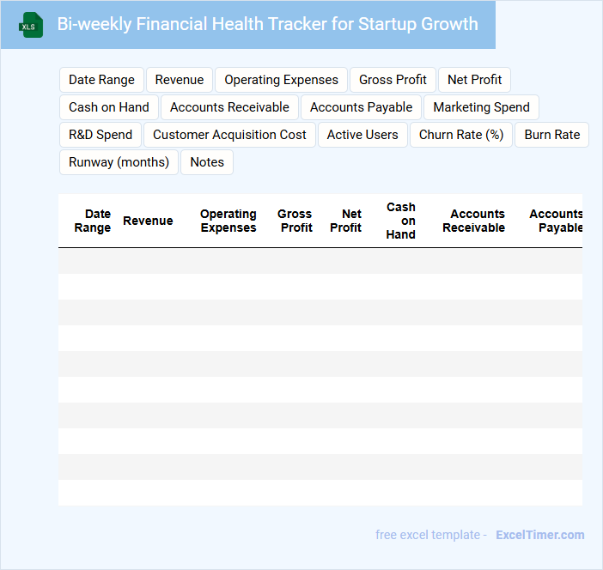Click the Marketing Spend tag
Screen dimensions: 603x570
(481, 107)
